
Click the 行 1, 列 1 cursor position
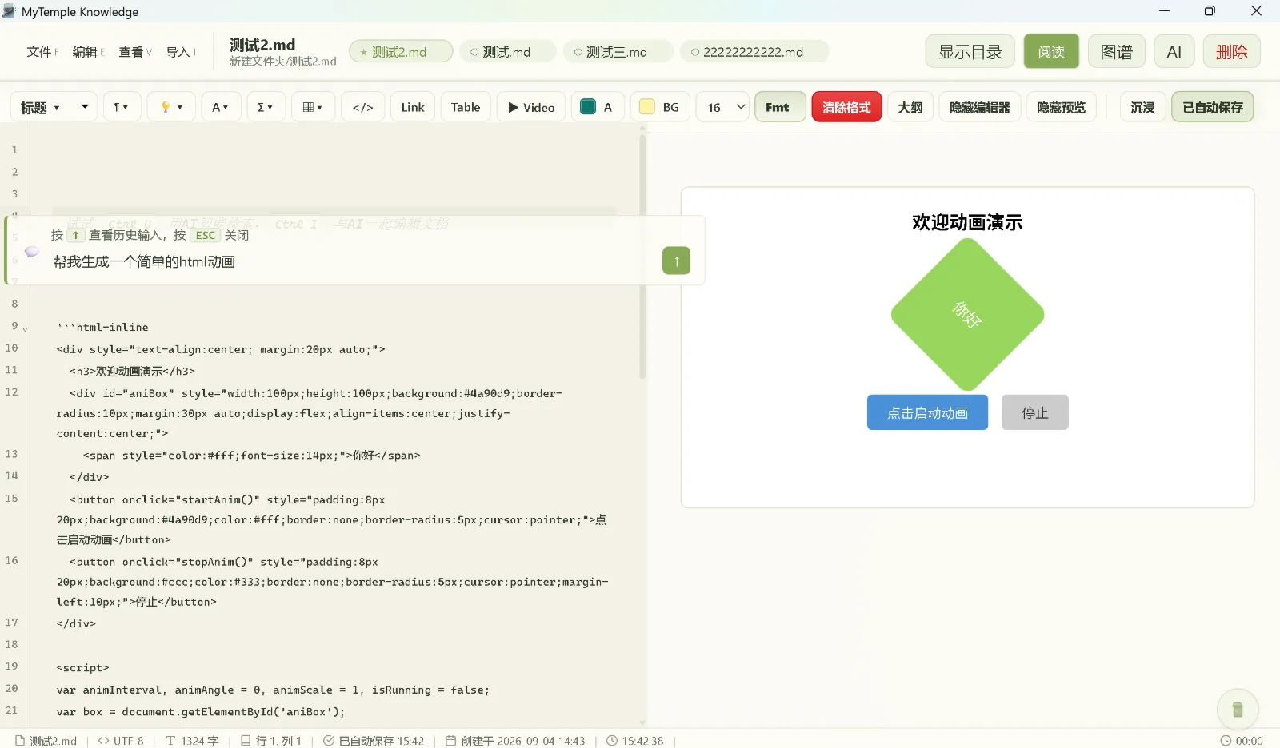click(x=271, y=741)
